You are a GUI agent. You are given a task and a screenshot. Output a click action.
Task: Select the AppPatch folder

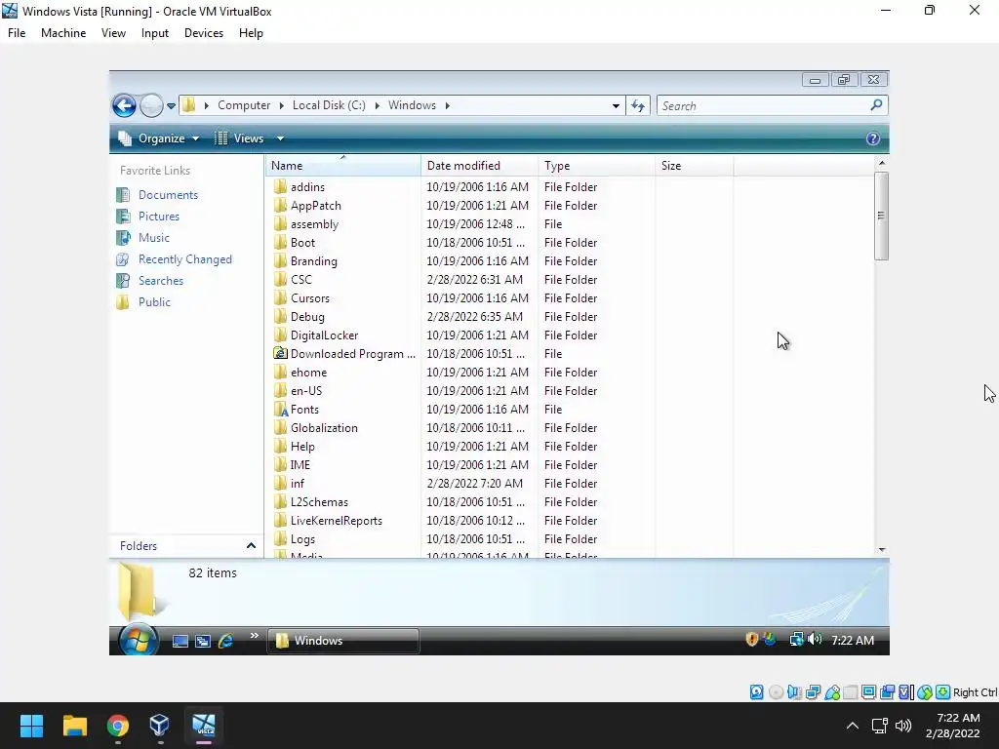coord(316,206)
